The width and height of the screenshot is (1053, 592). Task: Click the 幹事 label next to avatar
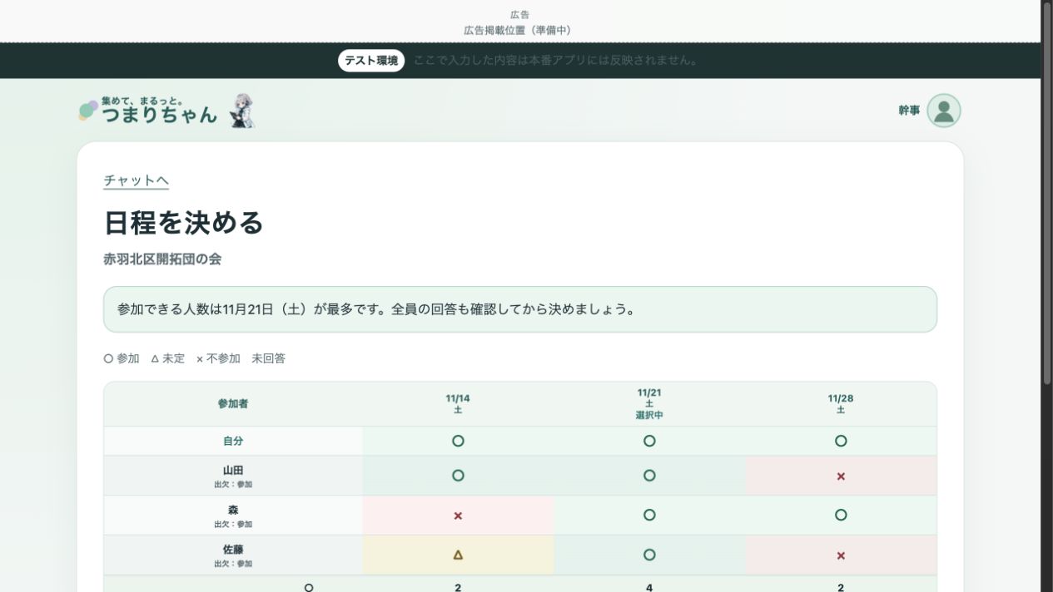(909, 110)
